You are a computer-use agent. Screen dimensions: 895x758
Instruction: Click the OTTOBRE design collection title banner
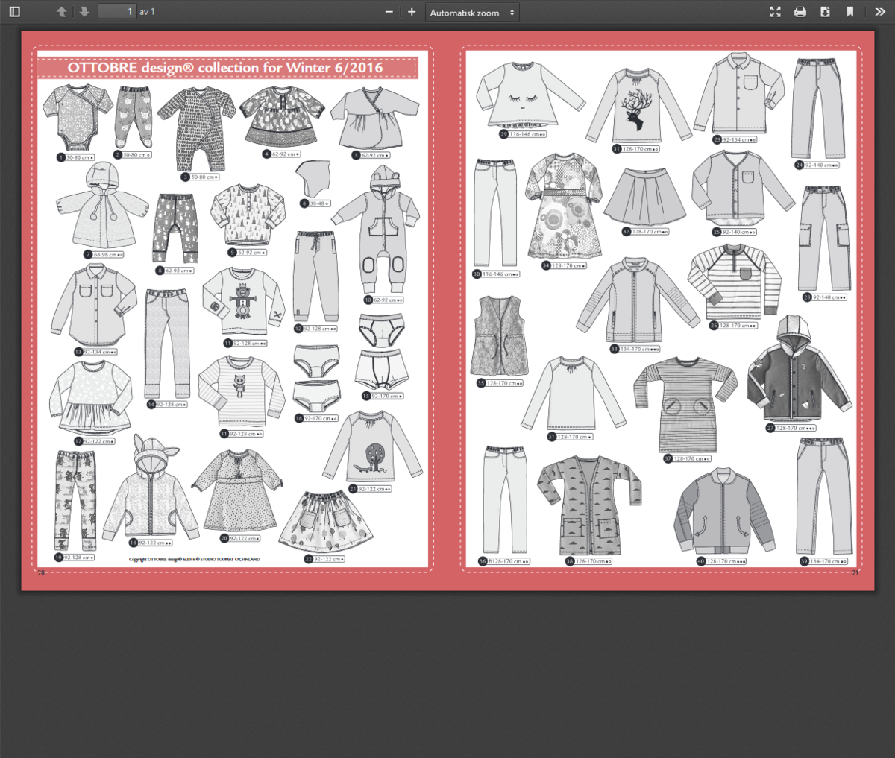point(227,68)
